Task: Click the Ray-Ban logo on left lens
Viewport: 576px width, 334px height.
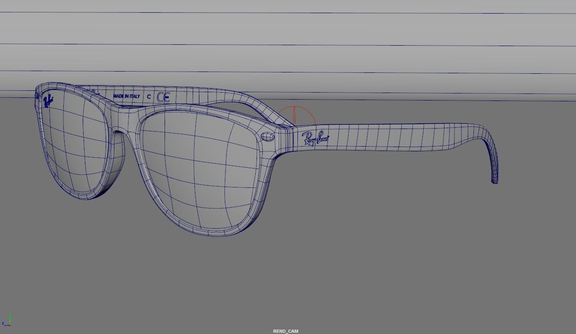Action: [48, 101]
